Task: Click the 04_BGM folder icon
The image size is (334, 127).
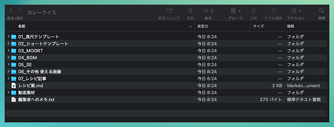Action: pos(14,58)
